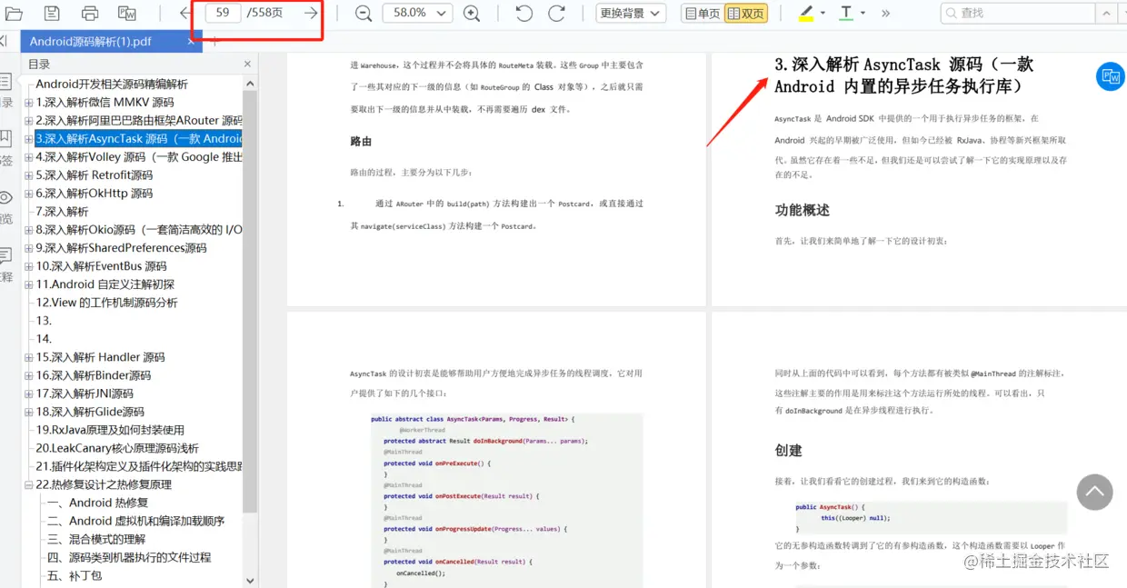The height and width of the screenshot is (588, 1127).
Task: Click heading 3.深入解析 AsyncTask 源码 on page
Action: click(x=903, y=75)
